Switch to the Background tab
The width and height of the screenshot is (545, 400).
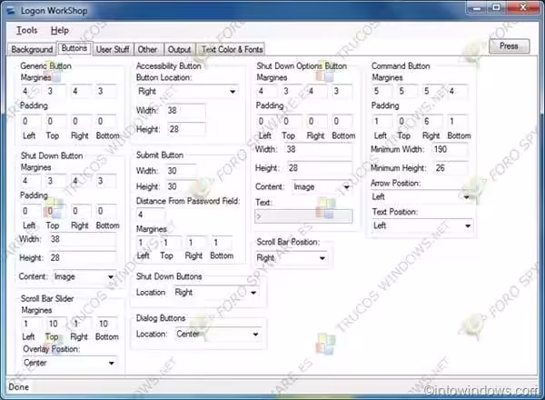click(32, 49)
